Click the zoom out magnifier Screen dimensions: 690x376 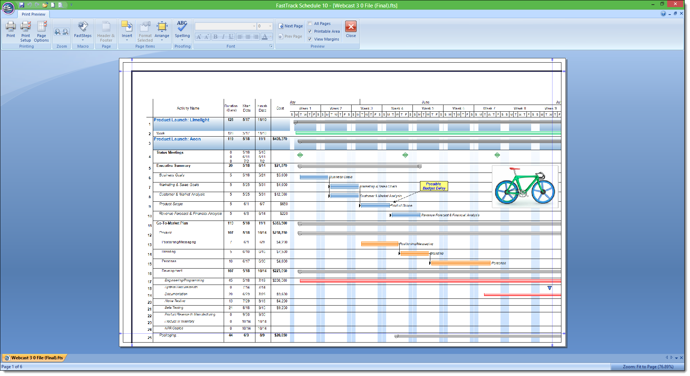66,32
